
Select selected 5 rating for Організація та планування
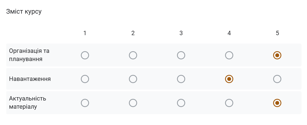[x=277, y=55]
